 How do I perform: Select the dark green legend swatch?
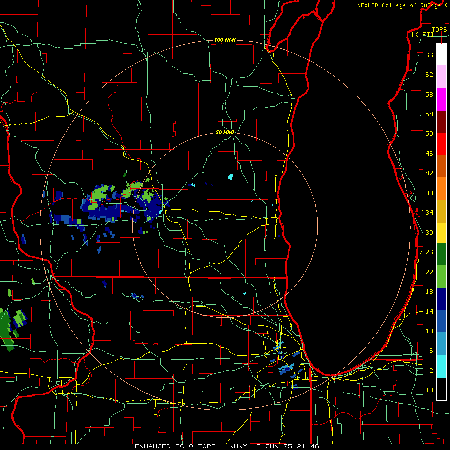tap(441, 254)
